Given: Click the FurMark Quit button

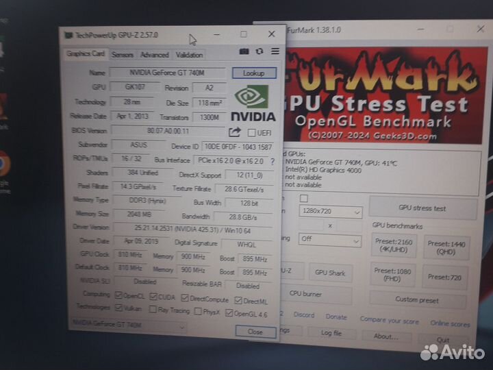Looking at the screenshot, I should (x=443, y=340).
